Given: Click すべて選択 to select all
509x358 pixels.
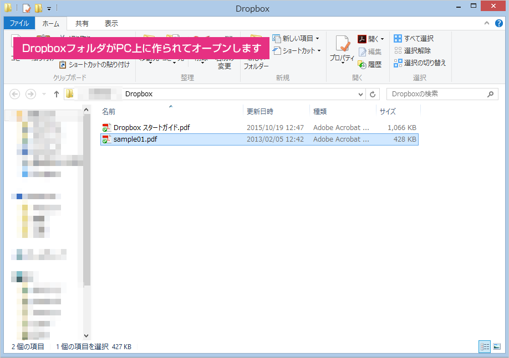Looking at the screenshot, I should point(414,39).
